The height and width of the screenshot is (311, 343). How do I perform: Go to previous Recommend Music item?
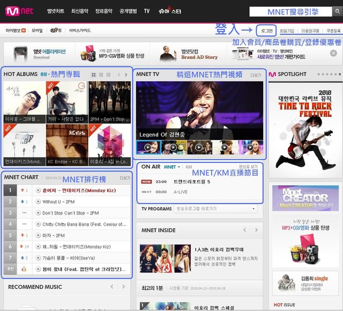112,286
